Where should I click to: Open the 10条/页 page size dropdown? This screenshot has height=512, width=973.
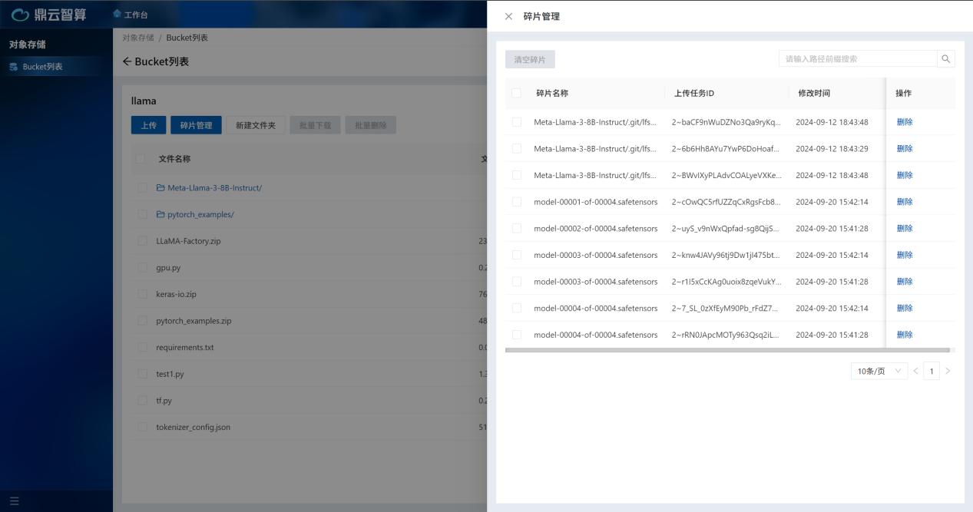click(x=879, y=372)
